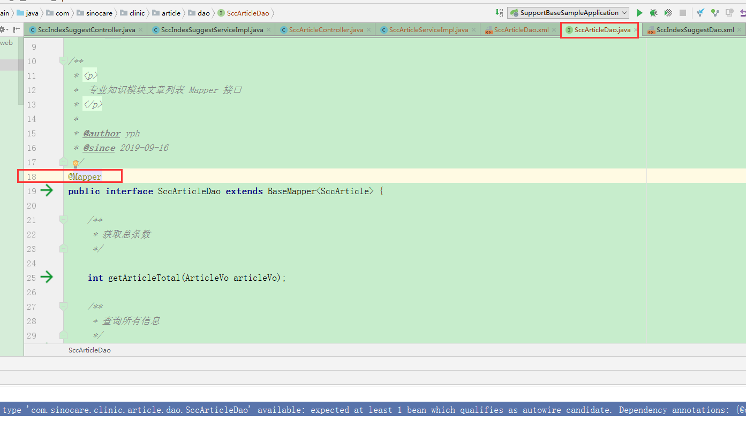The width and height of the screenshot is (746, 422).
Task: Click the com package breadcrumb
Action: point(57,13)
